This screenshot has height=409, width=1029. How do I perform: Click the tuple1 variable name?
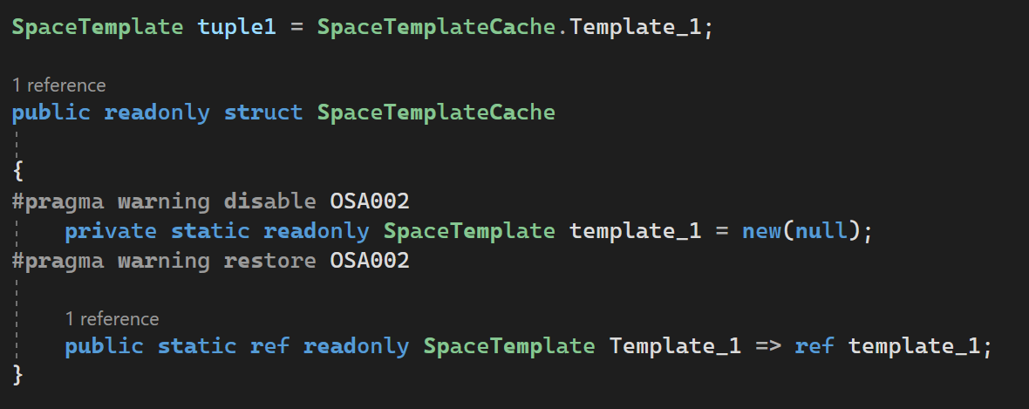[x=237, y=27]
